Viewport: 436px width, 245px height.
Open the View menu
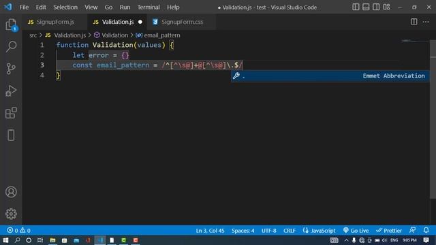(91, 7)
